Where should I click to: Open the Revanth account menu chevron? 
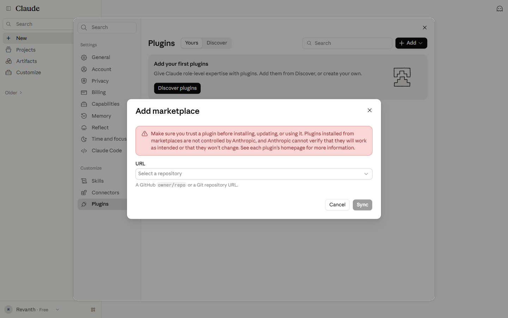click(x=58, y=310)
